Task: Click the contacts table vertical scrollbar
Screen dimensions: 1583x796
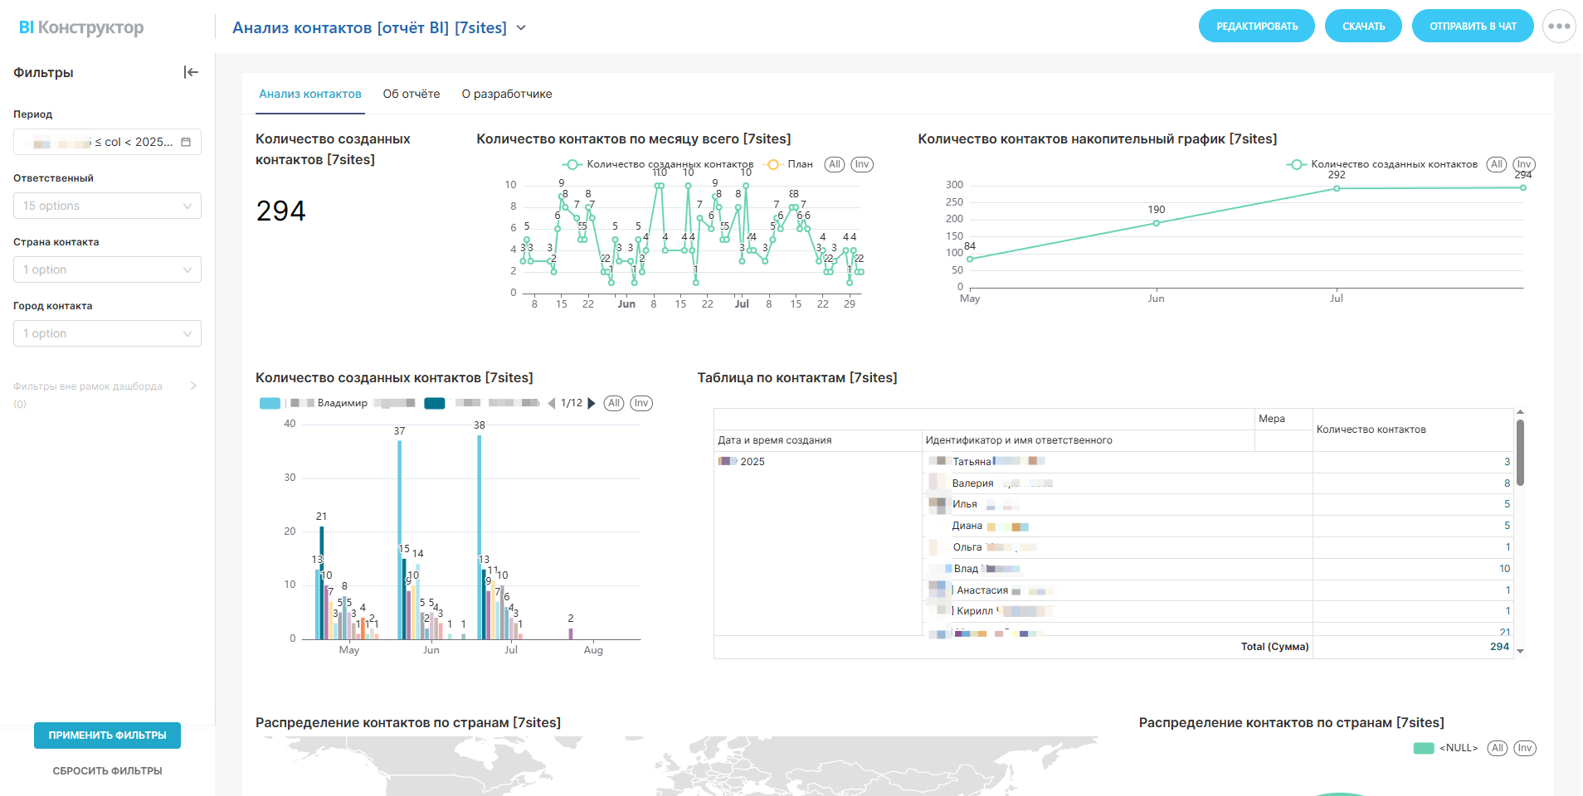Action: tap(1520, 452)
